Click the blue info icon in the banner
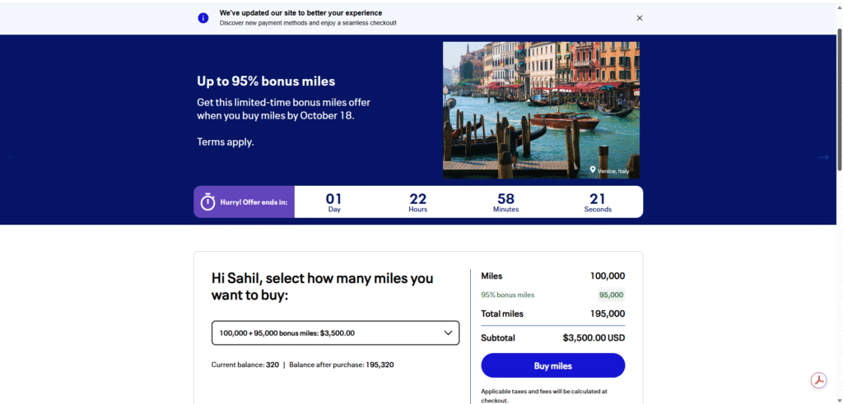This screenshot has height=404, width=843. pyautogui.click(x=203, y=18)
